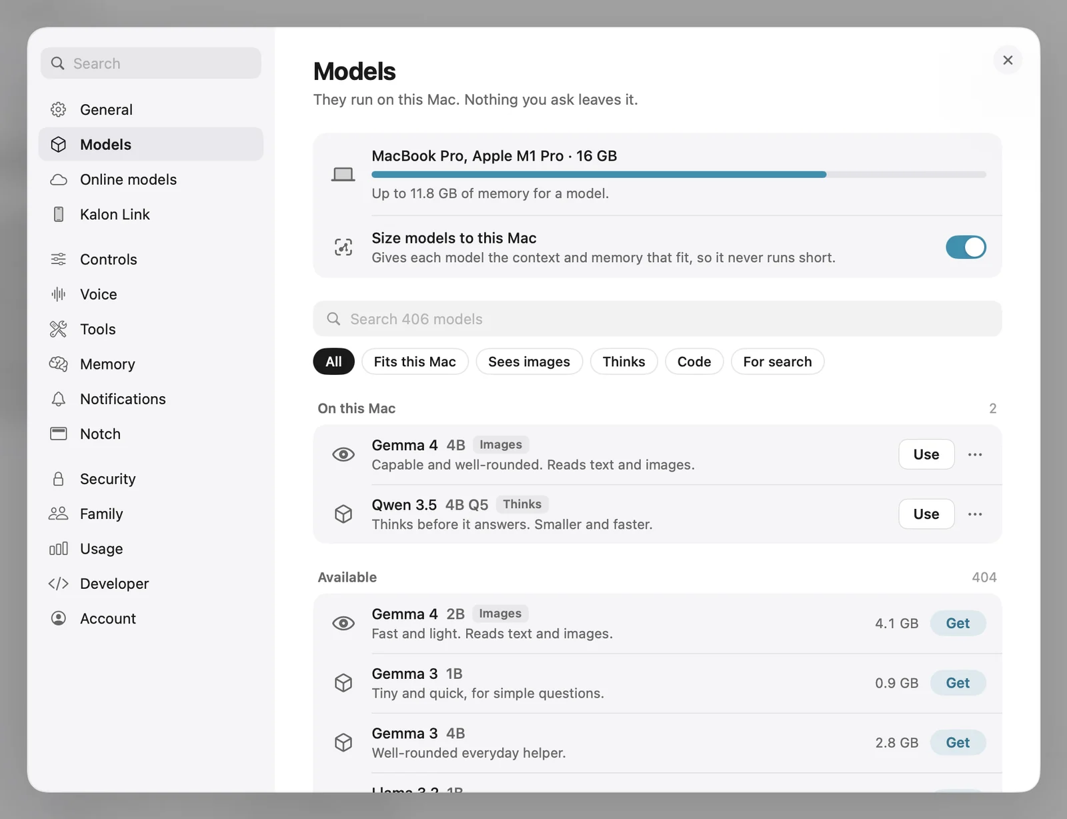Click the Voice waveform icon
This screenshot has width=1067, height=819.
tap(59, 294)
